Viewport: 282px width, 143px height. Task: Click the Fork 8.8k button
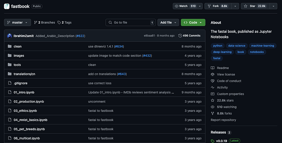[x=218, y=6]
